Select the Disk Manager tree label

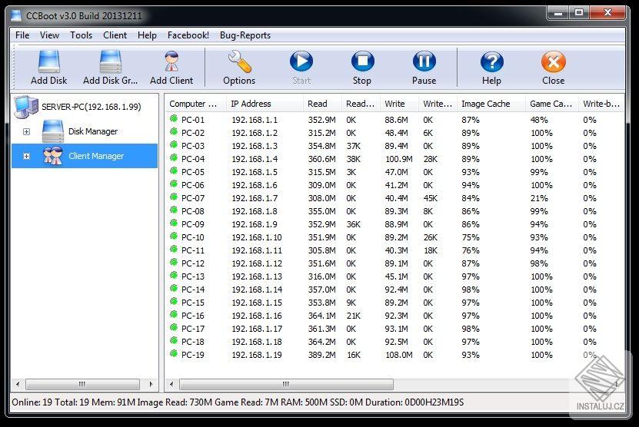pyautogui.click(x=93, y=131)
